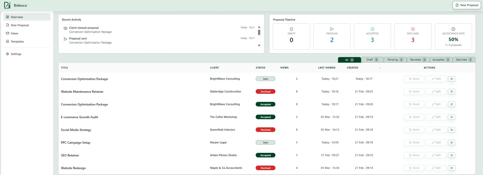Show the Declined proposals tab
This screenshot has width=483, height=175.
(x=463, y=60)
